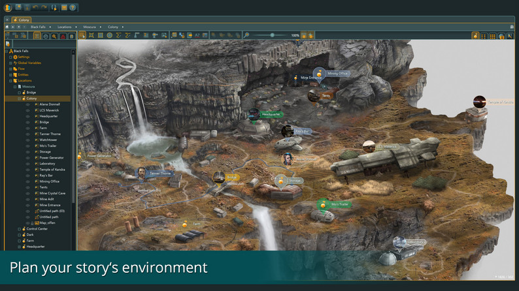
Task: Select the circular zone drawing tool
Action: [110, 35]
